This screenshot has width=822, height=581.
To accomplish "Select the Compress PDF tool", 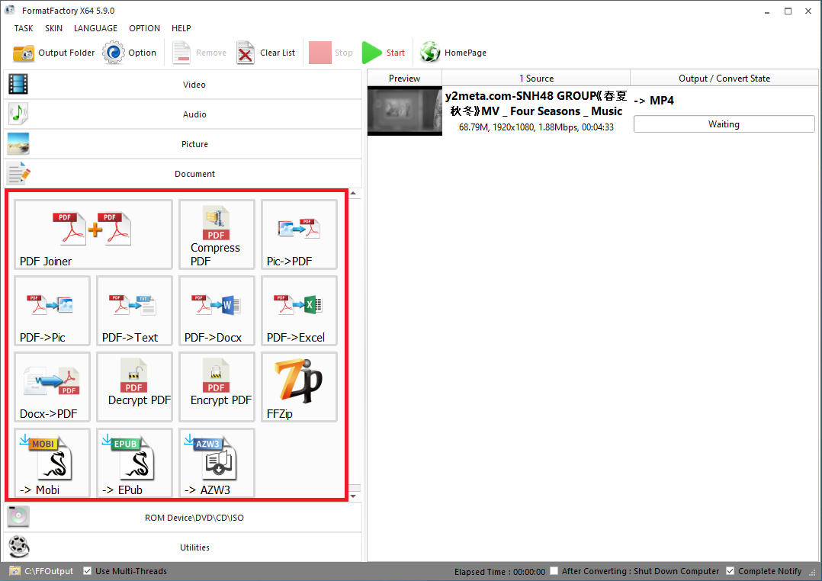I will pyautogui.click(x=217, y=234).
